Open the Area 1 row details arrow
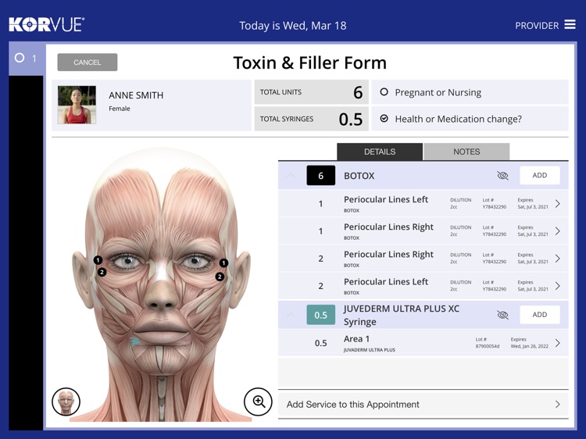Image resolution: width=586 pixels, height=439 pixels. coord(558,343)
